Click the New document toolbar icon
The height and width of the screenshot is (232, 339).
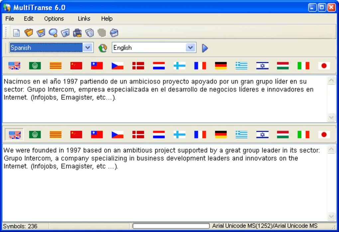click(16, 33)
